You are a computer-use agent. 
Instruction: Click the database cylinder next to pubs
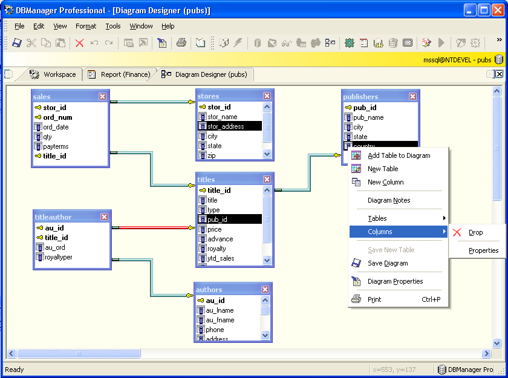click(x=499, y=60)
